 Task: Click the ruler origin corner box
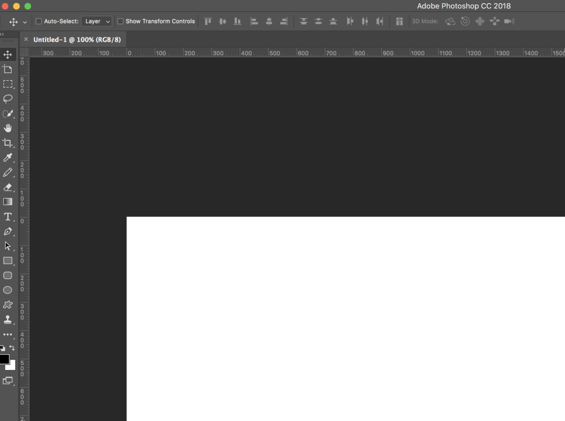24,52
